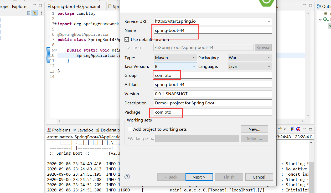Screen dimensions: 331x193
Task: Maximize the Console panel
Action: click(311, 129)
